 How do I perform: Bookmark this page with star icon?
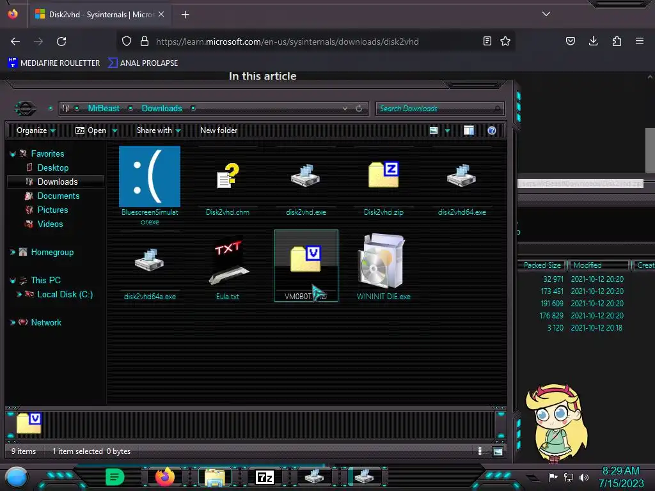pos(505,42)
